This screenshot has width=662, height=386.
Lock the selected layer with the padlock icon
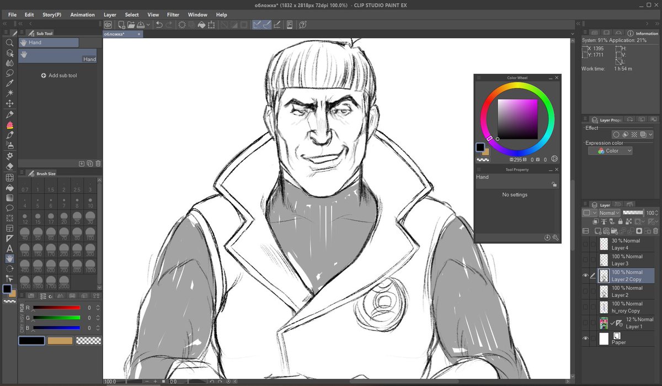click(621, 221)
